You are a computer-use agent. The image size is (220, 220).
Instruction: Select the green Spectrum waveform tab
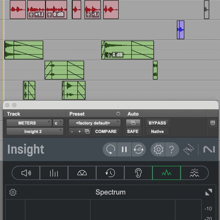coord(166,173)
